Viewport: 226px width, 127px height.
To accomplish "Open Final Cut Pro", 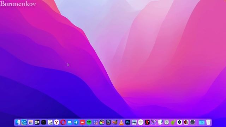I will click(x=102, y=122).
